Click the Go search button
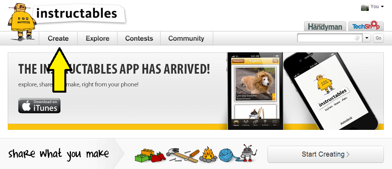Viewport: 392px width, 169px height. [x=378, y=38]
